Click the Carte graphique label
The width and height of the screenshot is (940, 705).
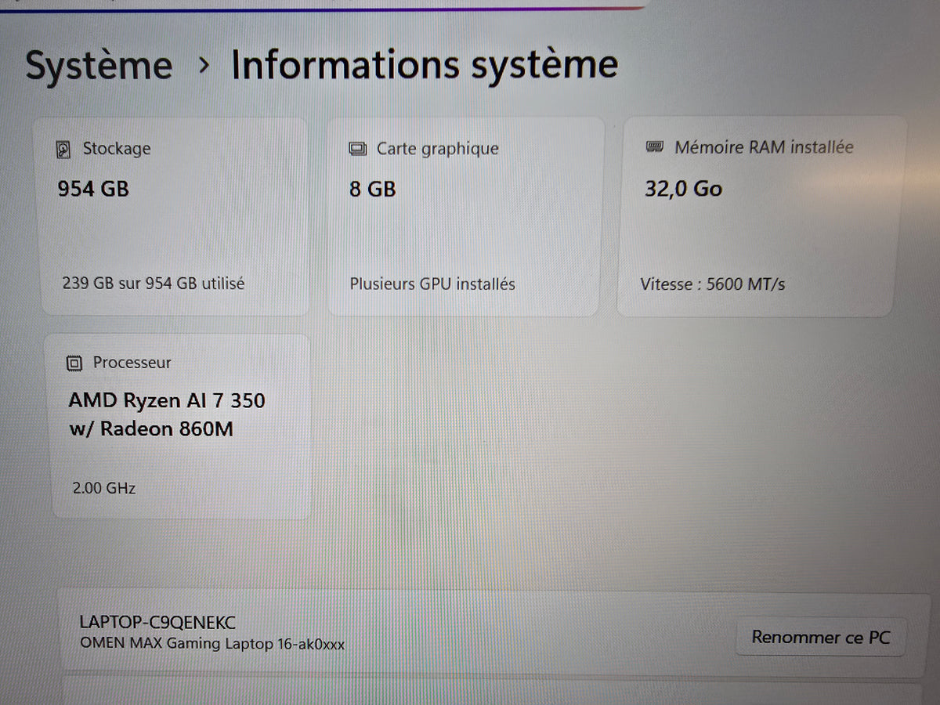tap(438, 149)
